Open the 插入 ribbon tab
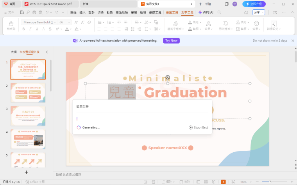 click(82, 12)
